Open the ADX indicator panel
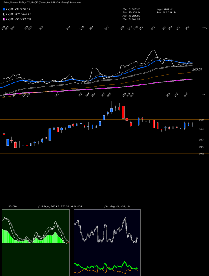This screenshot has height=276, width=209. (x=107, y=243)
